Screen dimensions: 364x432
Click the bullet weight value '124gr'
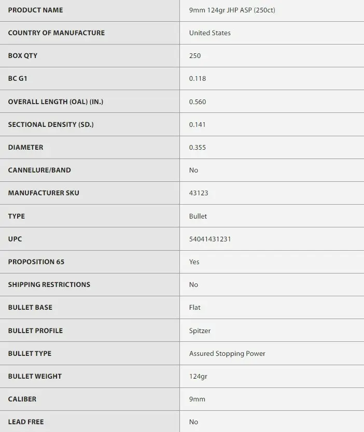point(198,376)
